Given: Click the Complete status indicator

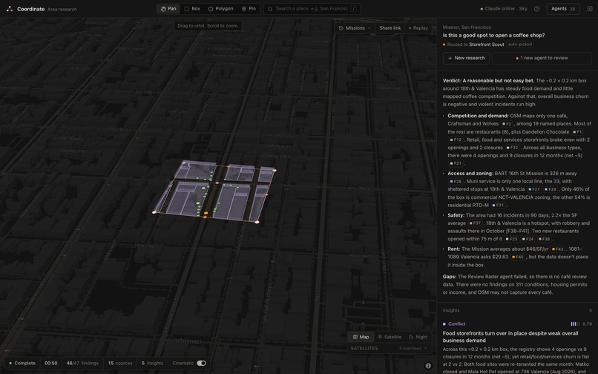Looking at the screenshot, I should pos(22,364).
